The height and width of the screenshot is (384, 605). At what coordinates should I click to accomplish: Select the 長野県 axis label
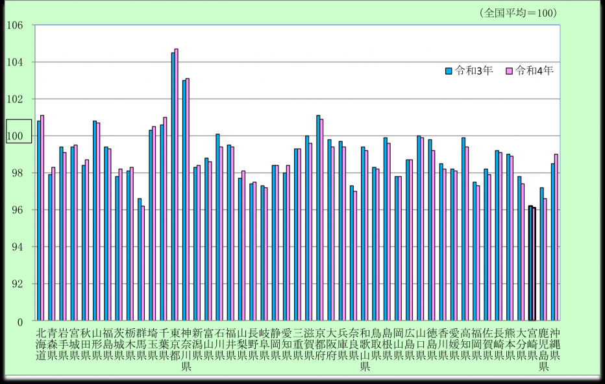click(254, 344)
